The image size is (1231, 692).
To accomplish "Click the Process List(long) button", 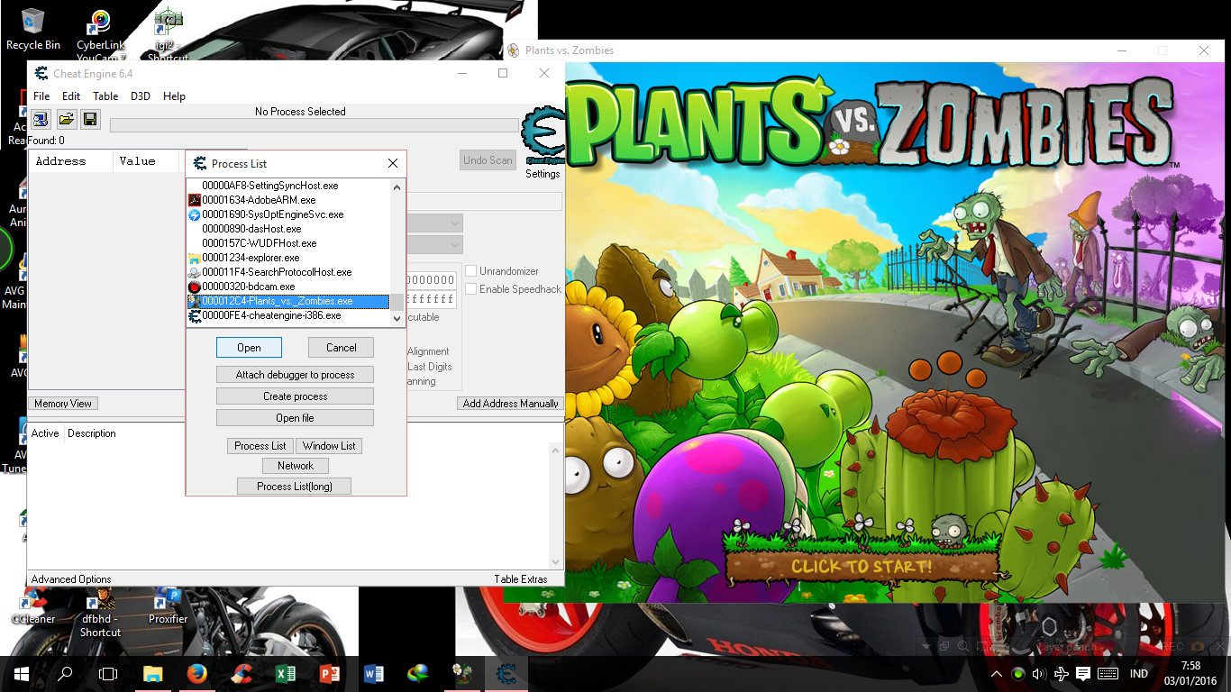I will (294, 487).
